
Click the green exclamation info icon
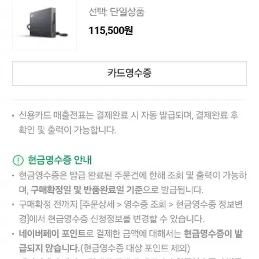pyautogui.click(x=18, y=160)
